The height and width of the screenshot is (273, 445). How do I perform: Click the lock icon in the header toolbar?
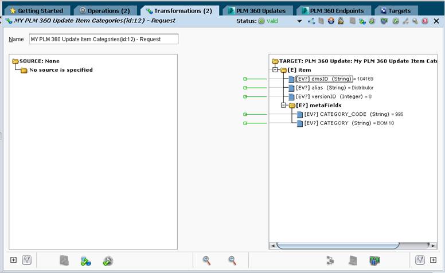(341, 21)
